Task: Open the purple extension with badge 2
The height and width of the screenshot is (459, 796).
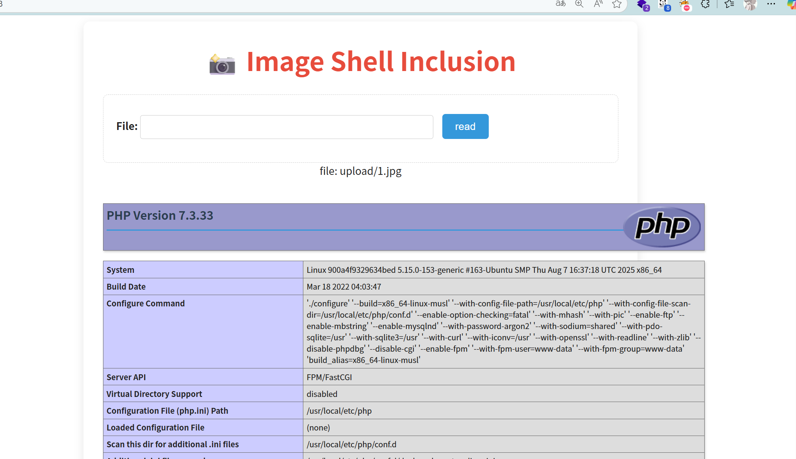Action: pyautogui.click(x=643, y=5)
